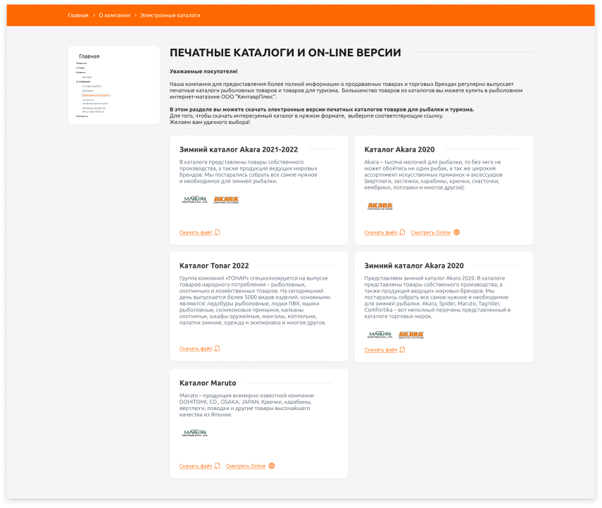This screenshot has width=602, height=508.
Task: Click Смотреть Online text link for Каталог Maruto
Action: click(246, 466)
